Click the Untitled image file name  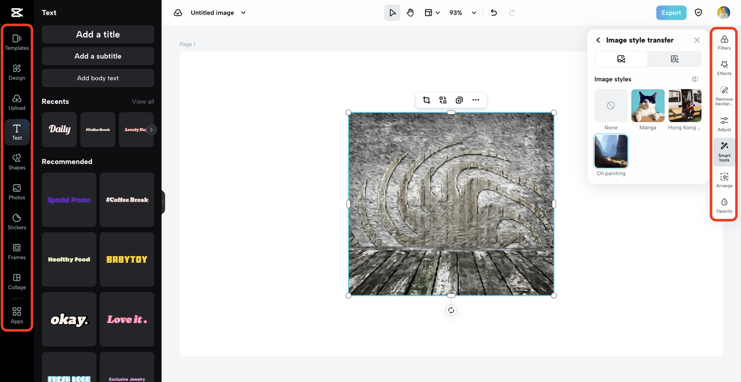point(212,13)
